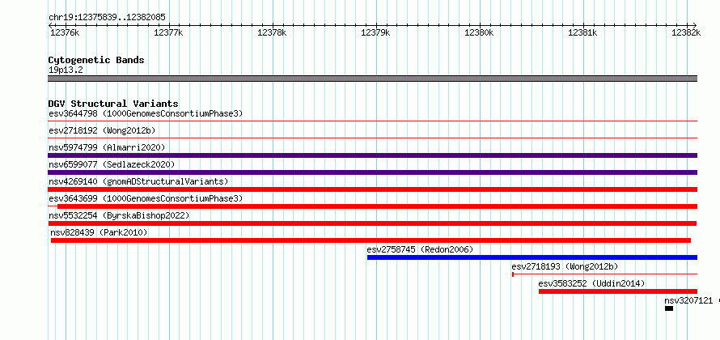The height and width of the screenshot is (340, 720).
Task: Open variant esv3583252 (Uddin2014) label
Action: 591,284
